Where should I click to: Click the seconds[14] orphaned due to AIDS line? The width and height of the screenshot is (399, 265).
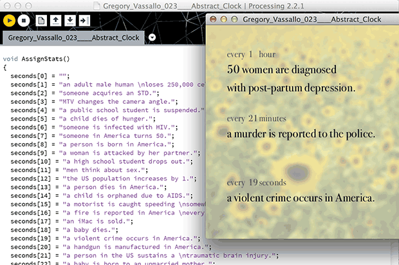coord(102,195)
